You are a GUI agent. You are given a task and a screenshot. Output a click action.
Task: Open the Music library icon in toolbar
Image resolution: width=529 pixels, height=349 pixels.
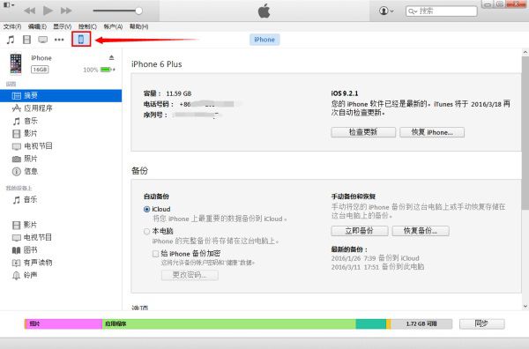tap(11, 40)
